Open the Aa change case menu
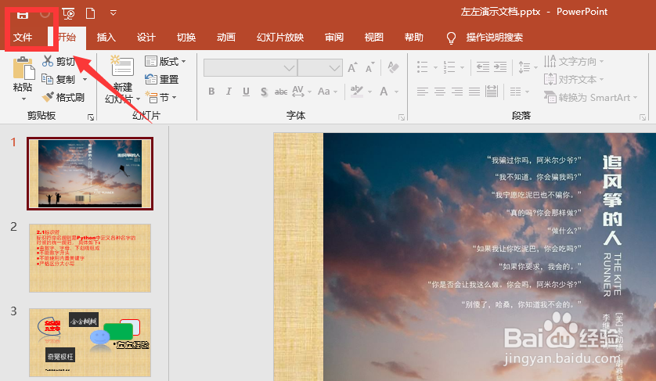Screen dimensions: 656x381 click(x=327, y=92)
